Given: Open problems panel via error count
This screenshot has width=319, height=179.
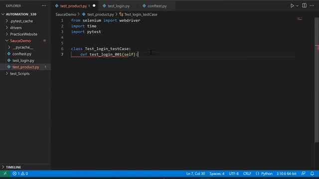Looking at the screenshot, I should [16, 174].
